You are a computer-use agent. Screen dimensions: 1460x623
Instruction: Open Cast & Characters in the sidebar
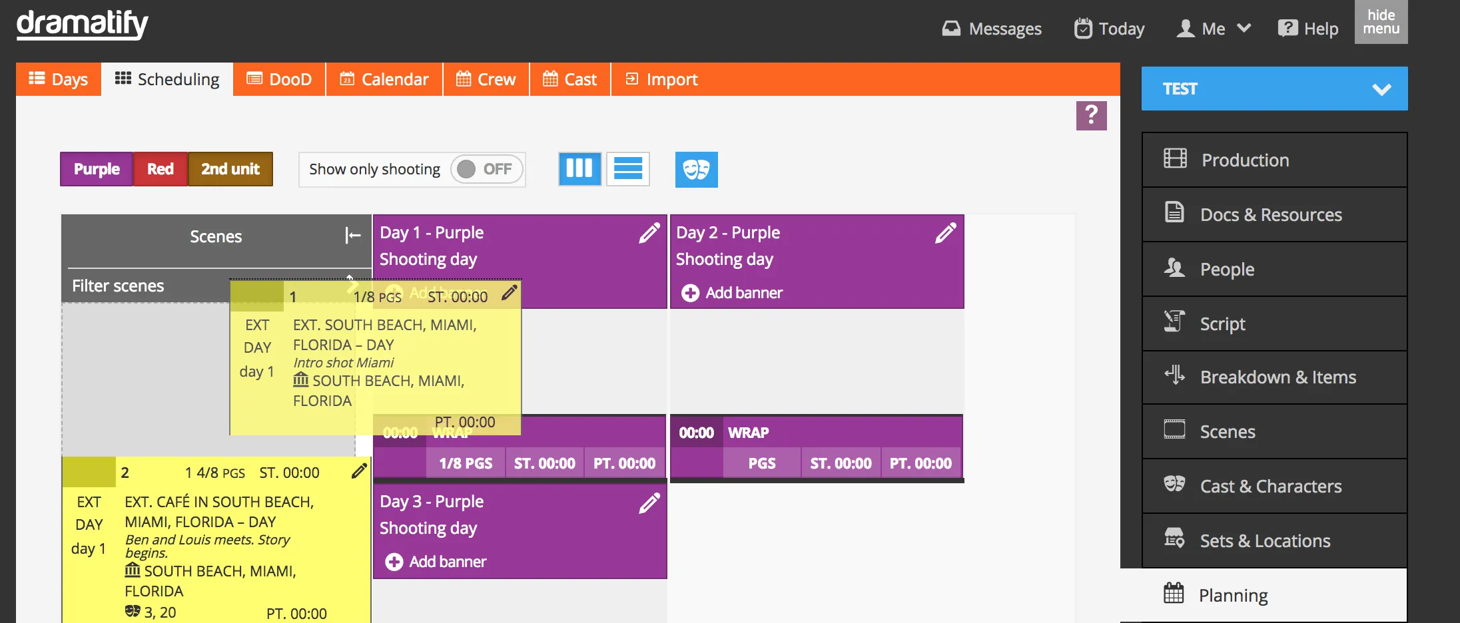pos(1274,486)
